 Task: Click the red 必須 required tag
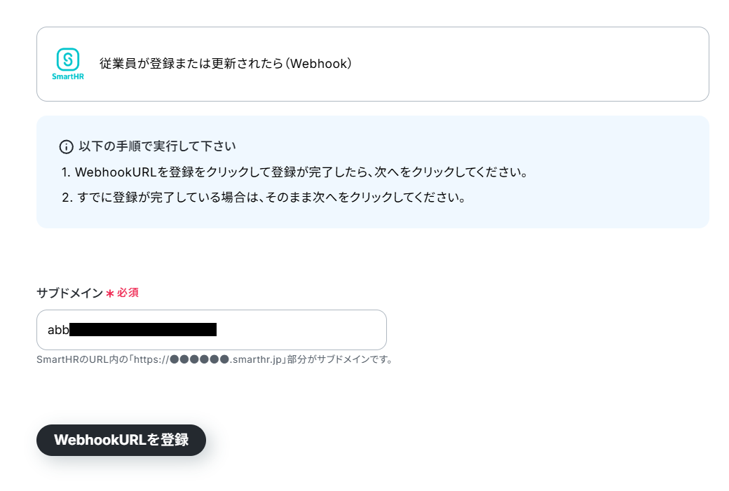click(x=128, y=293)
